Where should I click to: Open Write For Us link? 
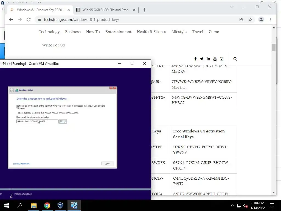point(54,45)
